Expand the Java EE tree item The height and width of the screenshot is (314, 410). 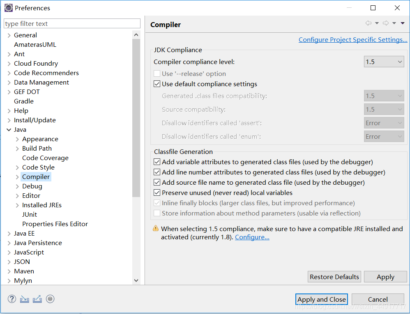(x=9, y=233)
